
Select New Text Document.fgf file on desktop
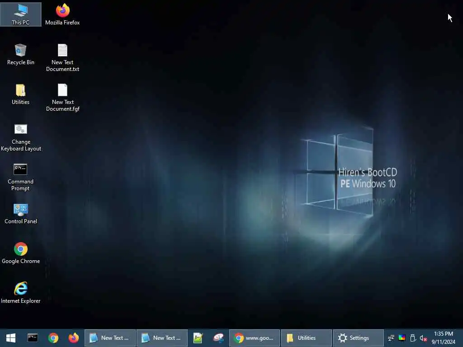[62, 98]
